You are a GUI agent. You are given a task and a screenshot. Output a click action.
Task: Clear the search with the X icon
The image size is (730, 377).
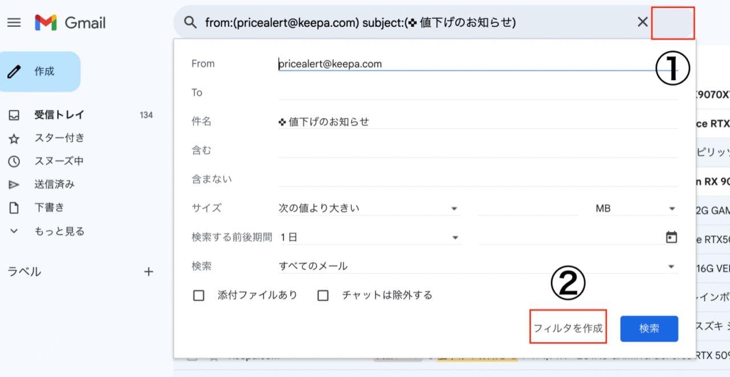tap(642, 22)
